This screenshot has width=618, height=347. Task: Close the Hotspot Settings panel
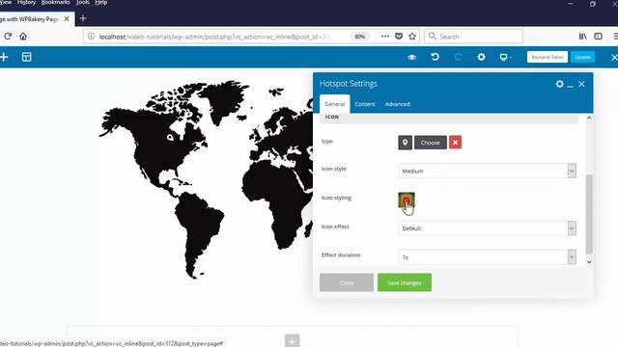(x=581, y=84)
